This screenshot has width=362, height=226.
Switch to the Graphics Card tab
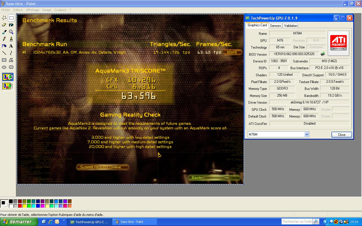(257, 25)
